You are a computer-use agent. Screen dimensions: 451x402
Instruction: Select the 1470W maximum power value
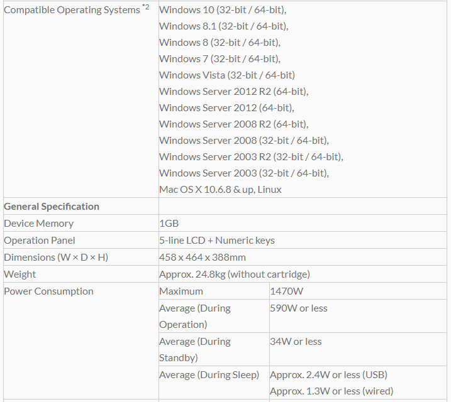(x=287, y=291)
